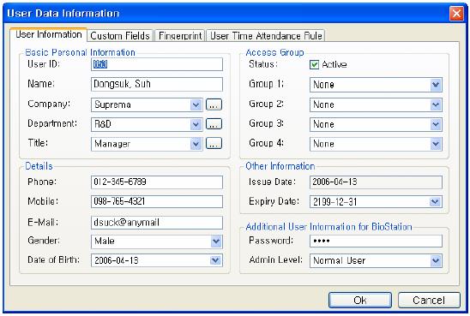Open the Department browse ellipsis button
The image size is (470, 316).
tap(214, 124)
